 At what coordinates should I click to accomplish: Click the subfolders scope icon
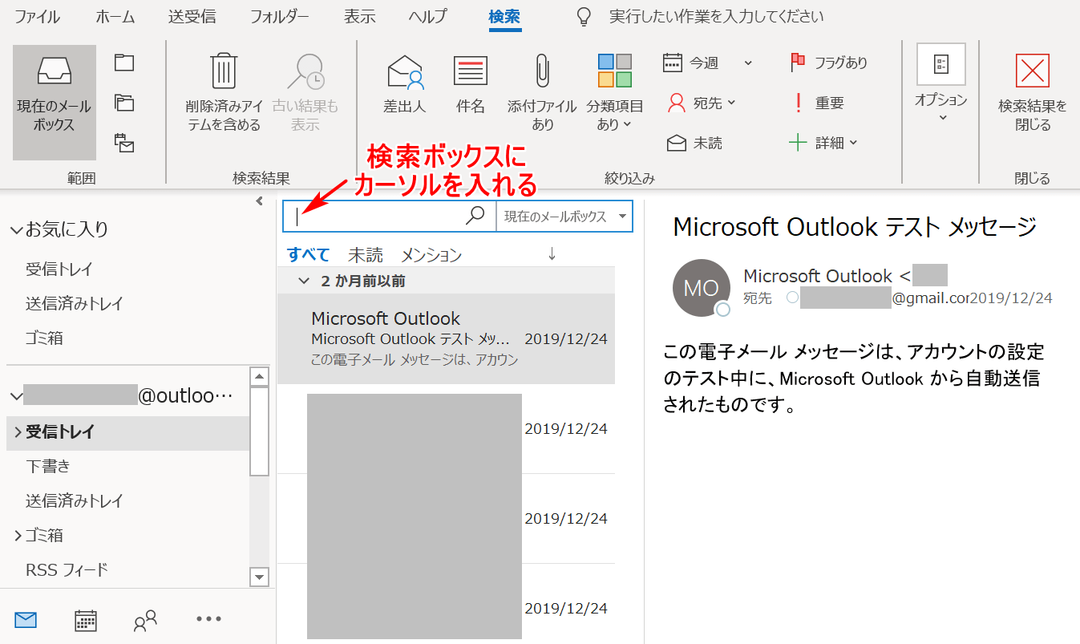pos(124,103)
